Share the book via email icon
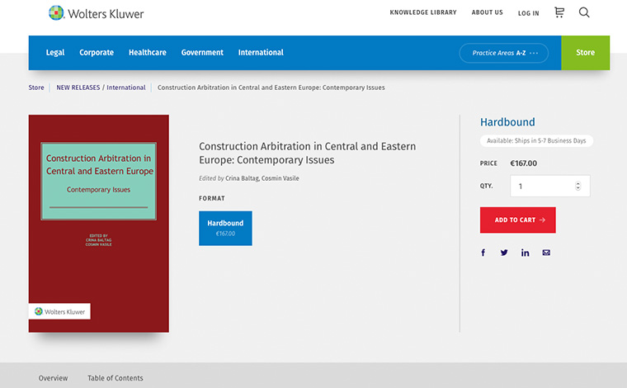The image size is (627, 388). [546, 253]
